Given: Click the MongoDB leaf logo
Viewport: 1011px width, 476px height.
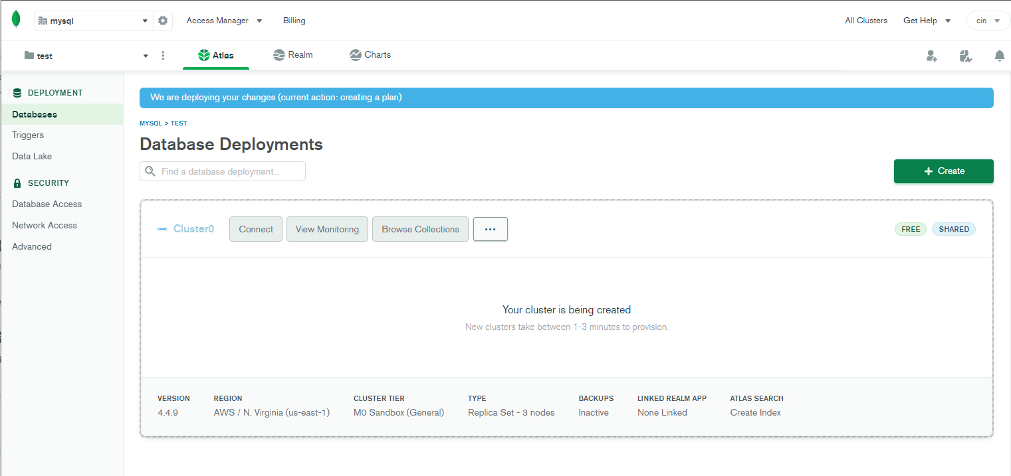Looking at the screenshot, I should point(16,21).
